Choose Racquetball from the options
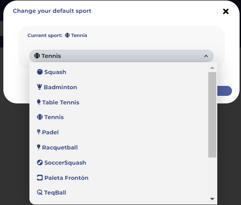The height and width of the screenshot is (205, 241). point(119,148)
